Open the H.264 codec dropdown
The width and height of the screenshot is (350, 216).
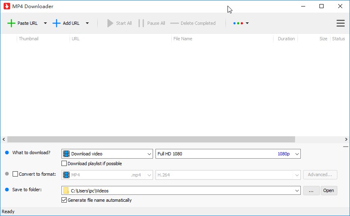click(228, 175)
